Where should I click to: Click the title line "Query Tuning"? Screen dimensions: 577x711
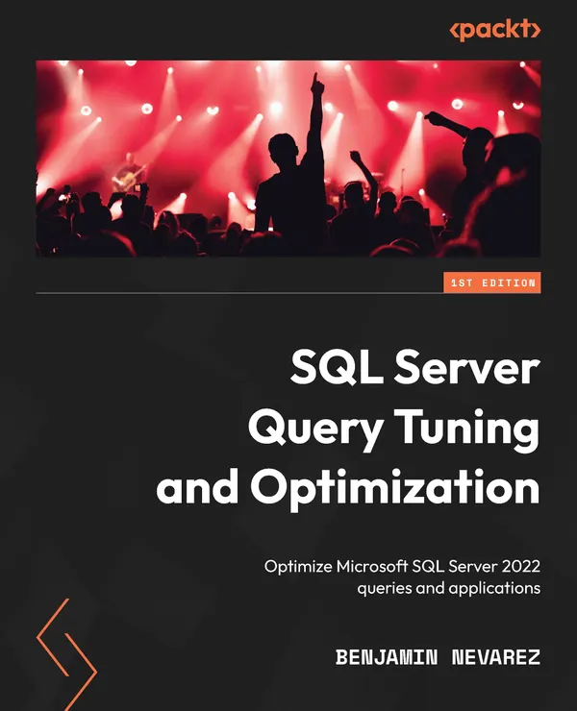[x=394, y=429]
